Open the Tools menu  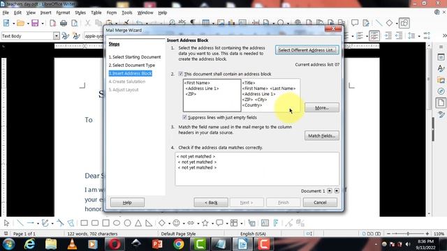[x=127, y=13]
